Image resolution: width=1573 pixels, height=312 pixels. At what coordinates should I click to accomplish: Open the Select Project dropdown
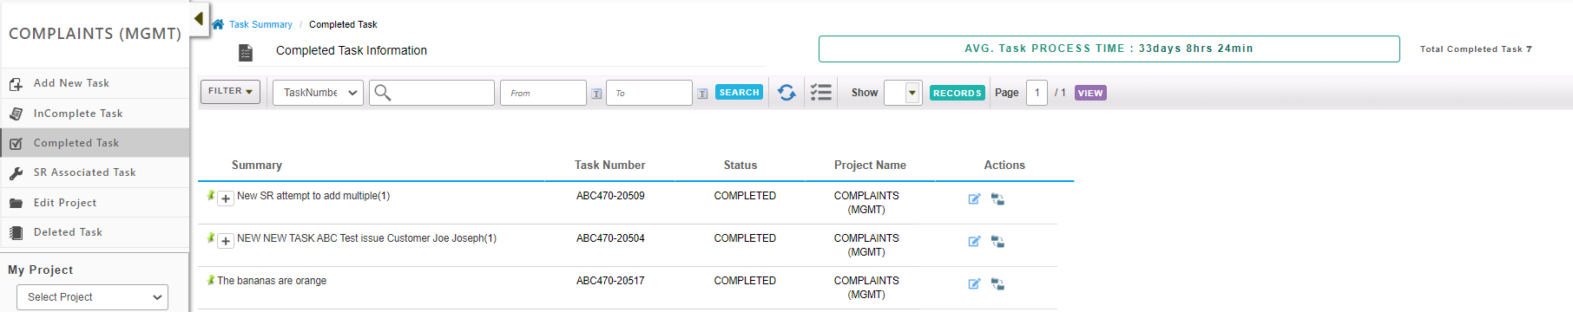[92, 297]
